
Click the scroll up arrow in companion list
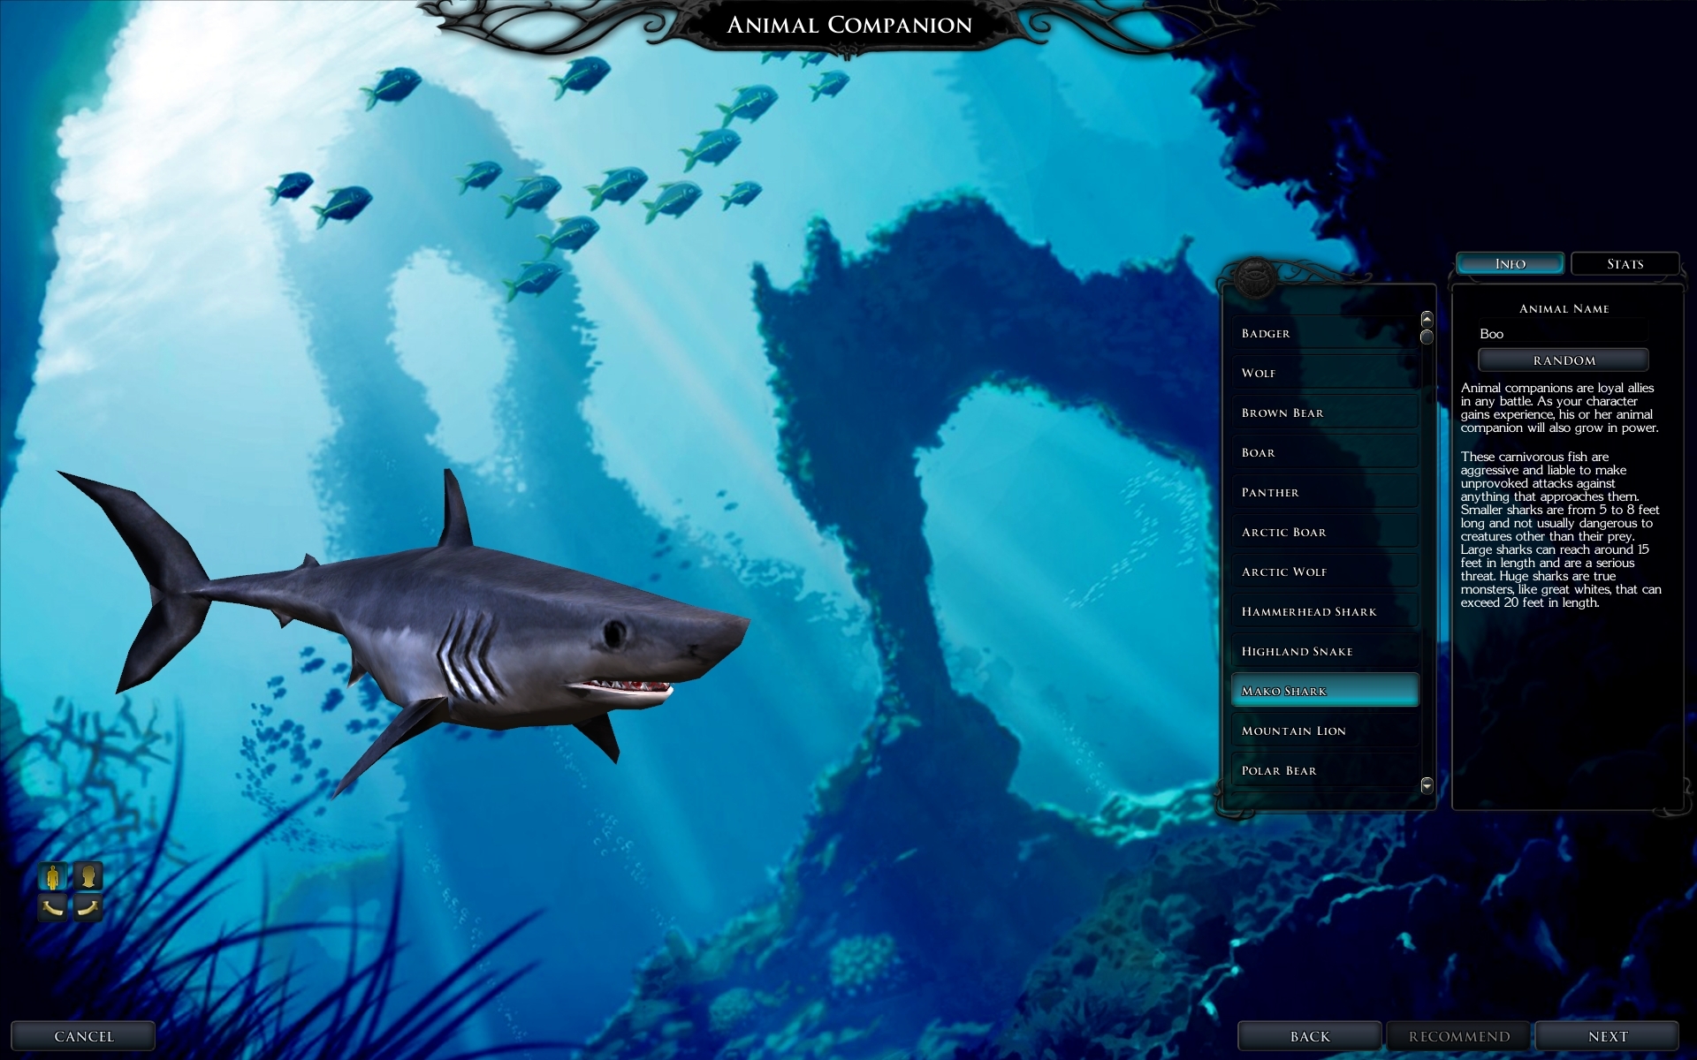click(x=1427, y=319)
